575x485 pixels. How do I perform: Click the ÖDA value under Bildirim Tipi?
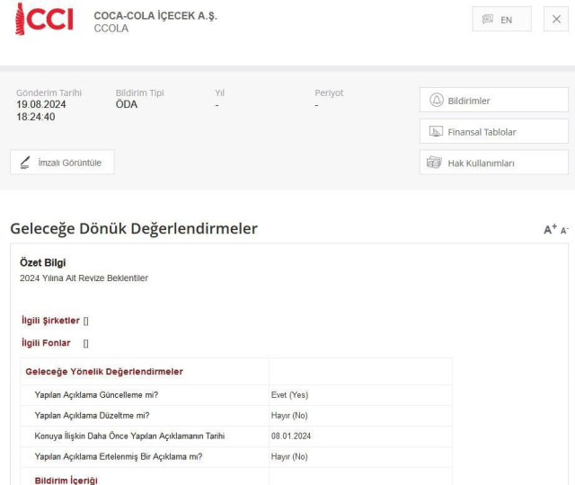coord(127,104)
